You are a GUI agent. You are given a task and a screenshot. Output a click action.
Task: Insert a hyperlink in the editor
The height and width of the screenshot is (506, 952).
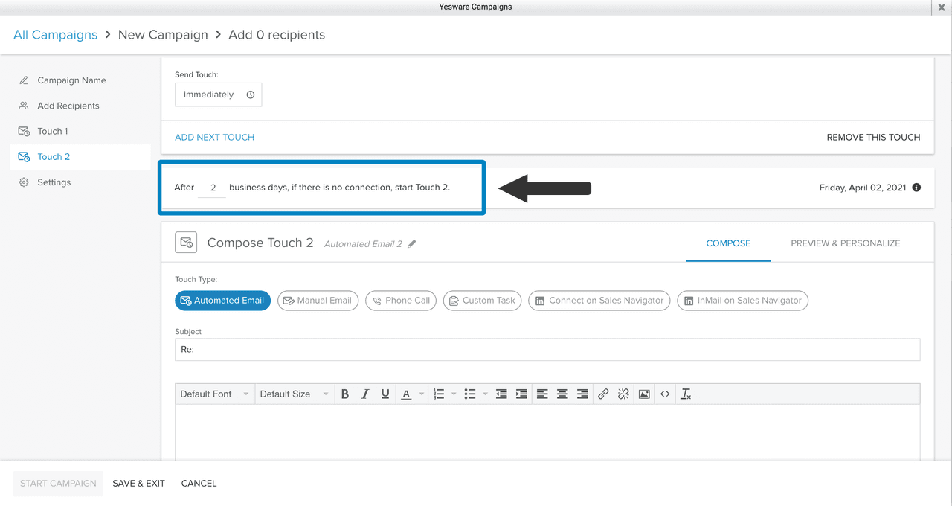602,394
